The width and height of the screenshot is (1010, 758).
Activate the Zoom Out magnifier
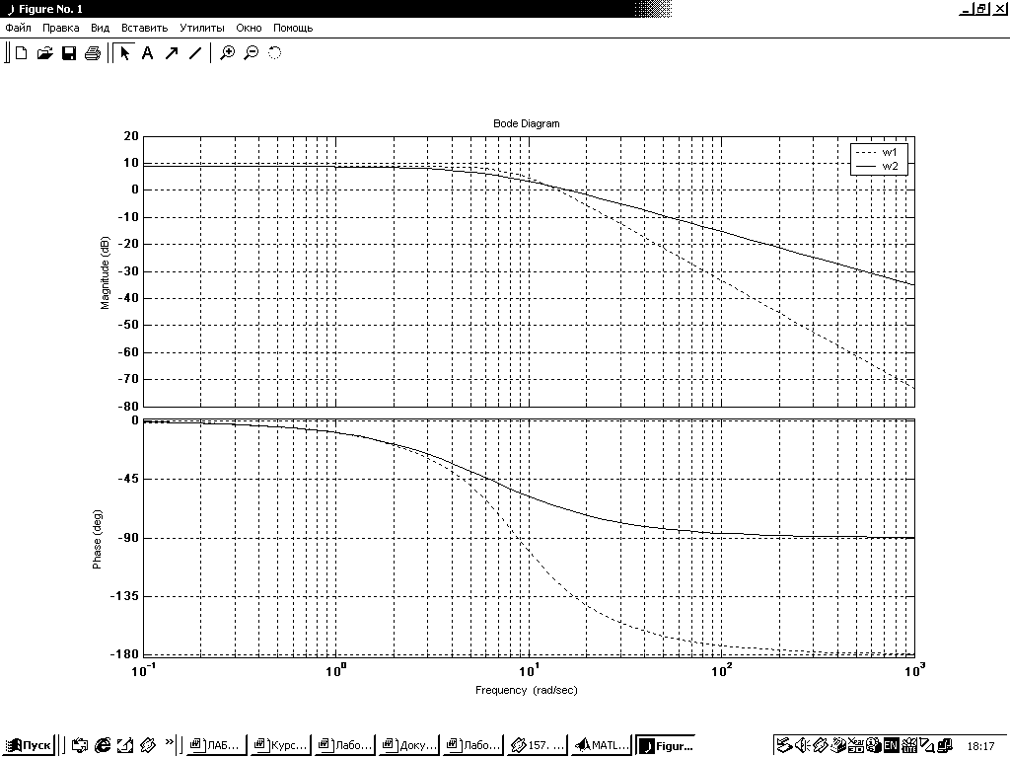pyautogui.click(x=252, y=53)
